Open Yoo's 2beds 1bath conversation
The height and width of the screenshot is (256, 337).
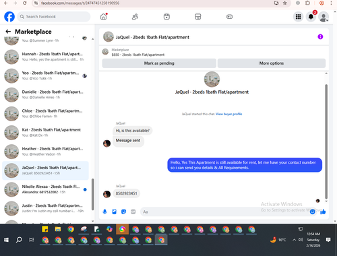(x=46, y=75)
